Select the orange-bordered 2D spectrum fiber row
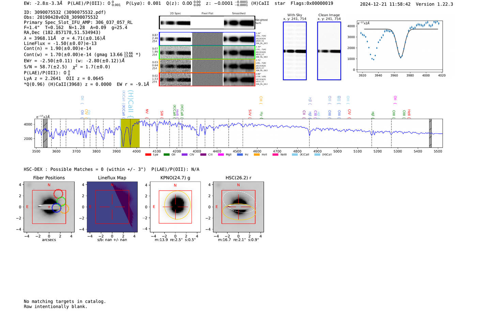Image resolution: width=477 pixels, height=325 pixels. pos(207,66)
